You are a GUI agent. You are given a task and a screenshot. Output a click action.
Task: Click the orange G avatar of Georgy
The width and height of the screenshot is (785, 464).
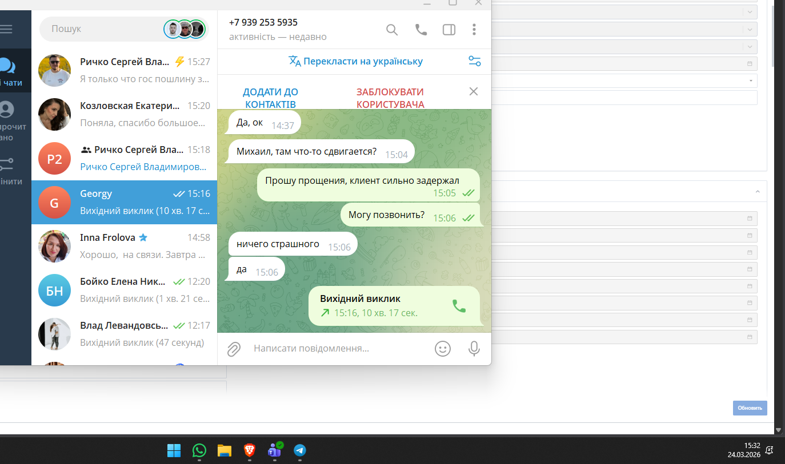pos(54,203)
